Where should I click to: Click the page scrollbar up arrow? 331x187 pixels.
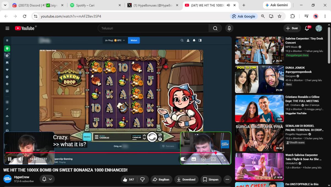(329, 25)
